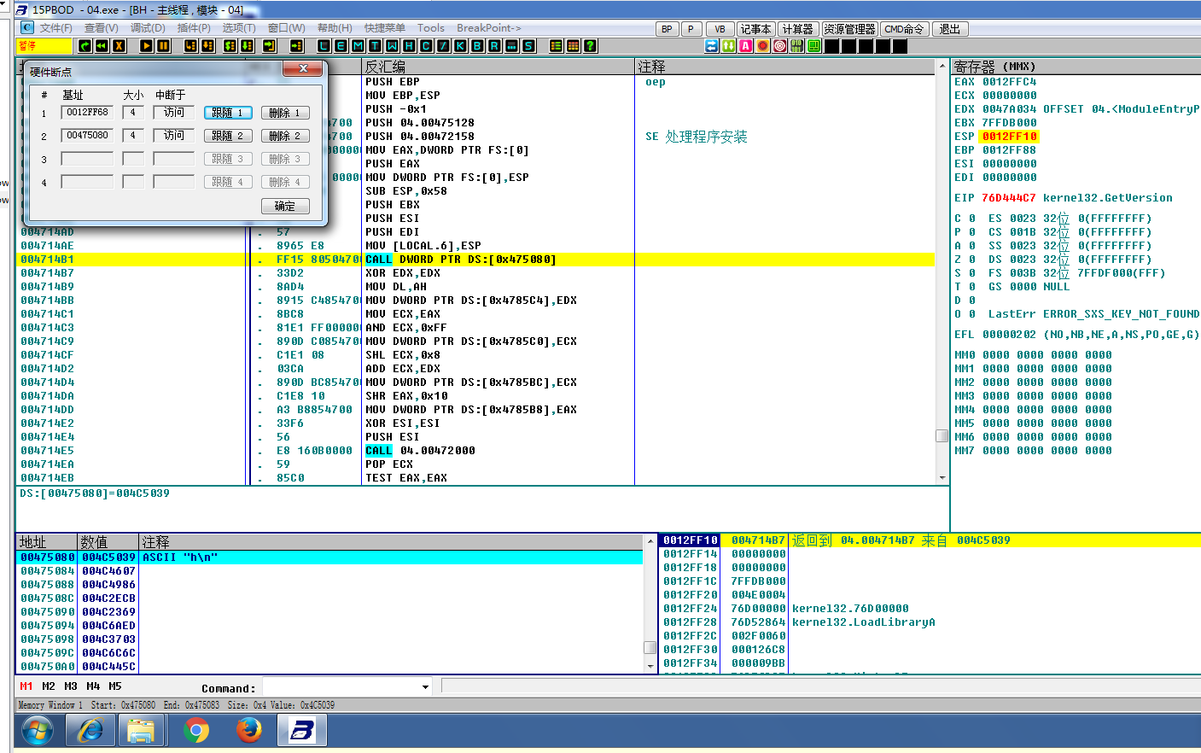Click the 跟随 1 button in hardware breakpoints

pyautogui.click(x=228, y=113)
